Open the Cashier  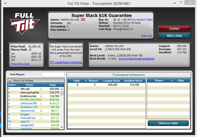click(x=174, y=29)
